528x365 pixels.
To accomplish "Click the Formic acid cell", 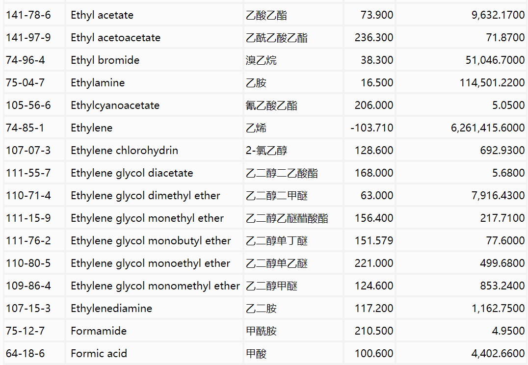I will coord(99,354).
